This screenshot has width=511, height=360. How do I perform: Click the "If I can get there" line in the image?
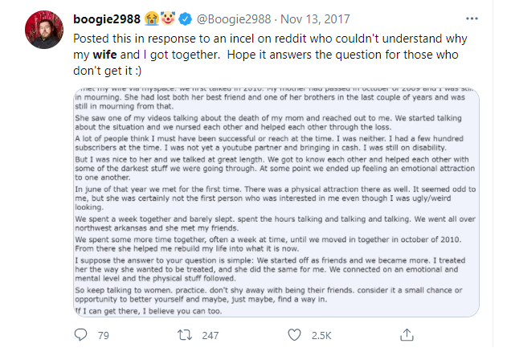(x=160, y=309)
